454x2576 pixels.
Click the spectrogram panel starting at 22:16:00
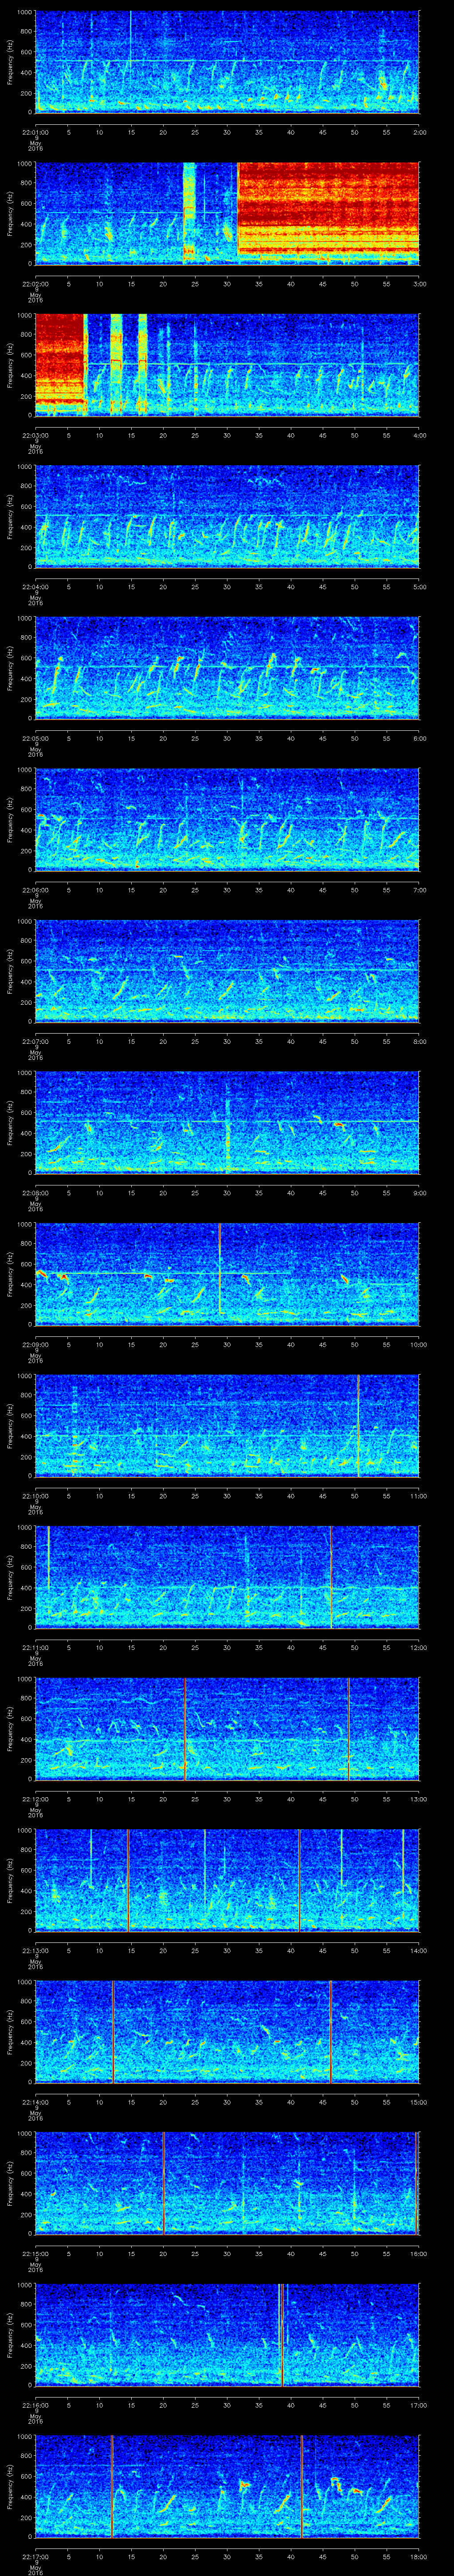click(227, 2334)
